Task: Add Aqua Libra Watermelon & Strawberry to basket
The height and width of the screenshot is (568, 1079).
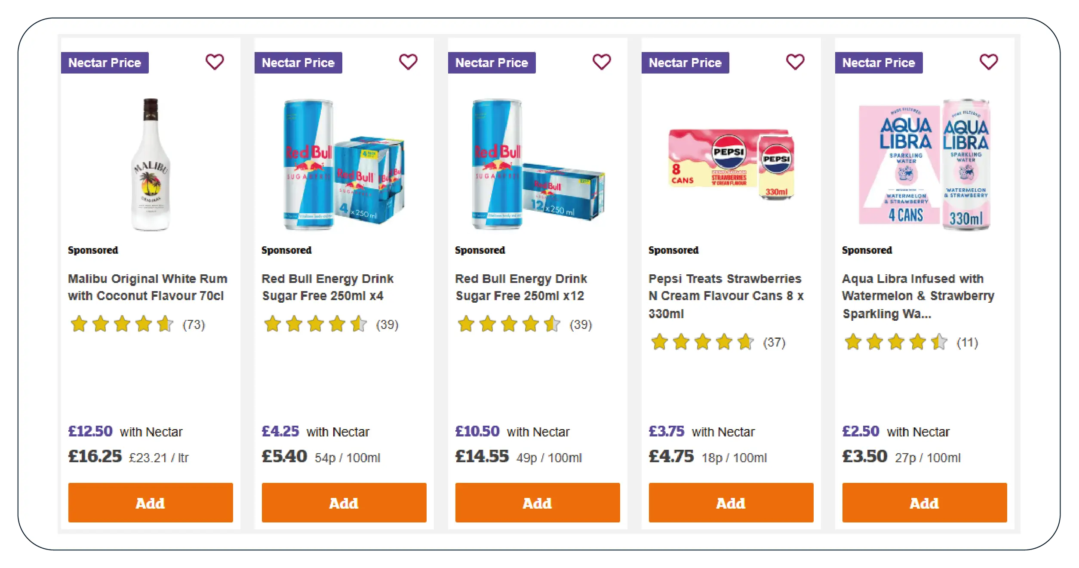Action: (925, 502)
